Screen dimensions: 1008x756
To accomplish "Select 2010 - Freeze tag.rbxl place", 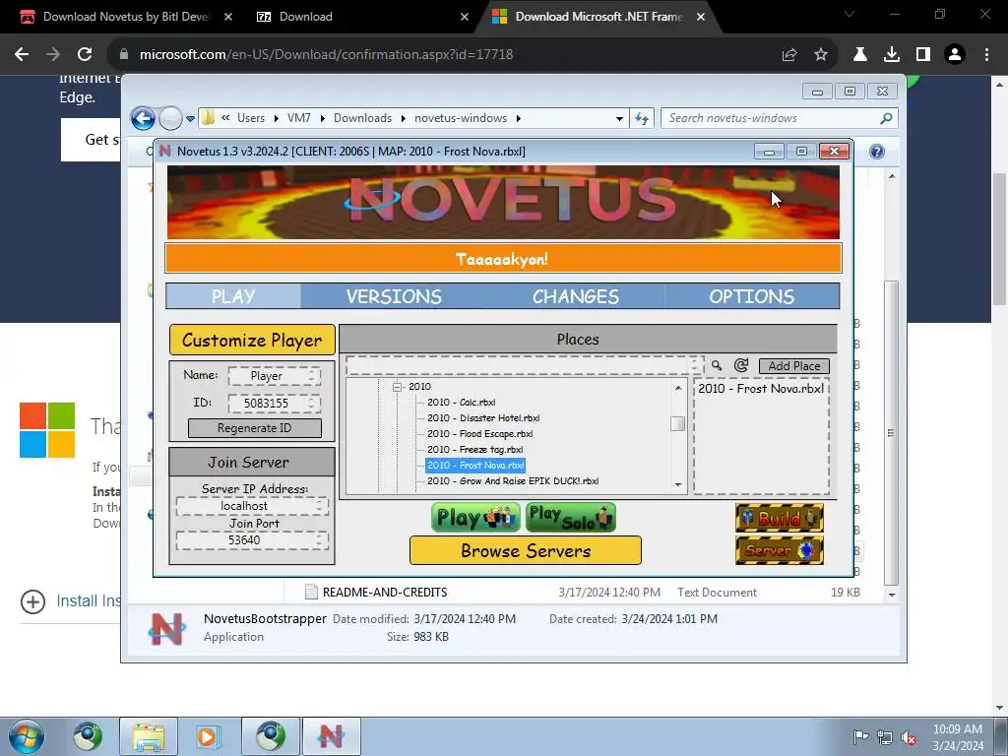I will (x=475, y=449).
